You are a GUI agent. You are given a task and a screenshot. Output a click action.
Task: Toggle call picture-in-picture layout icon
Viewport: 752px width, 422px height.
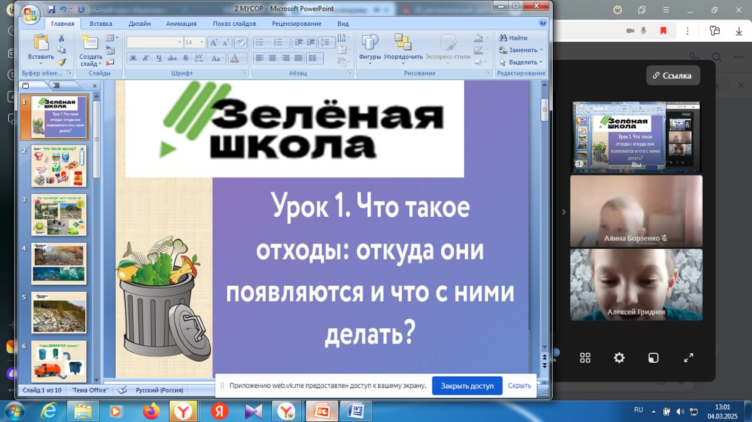(653, 357)
